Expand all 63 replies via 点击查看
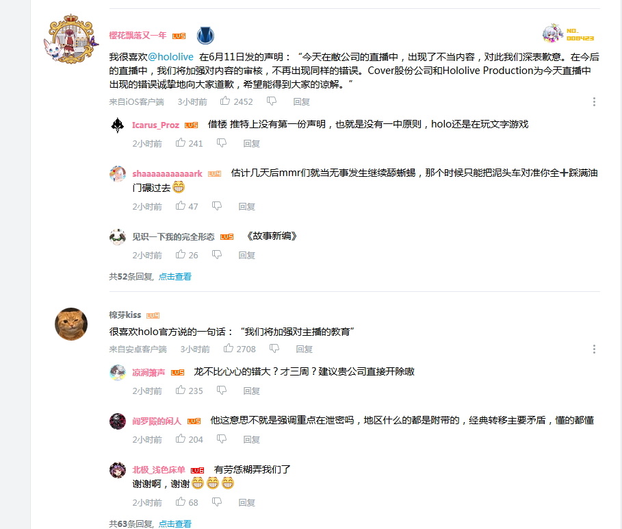 click(x=175, y=524)
